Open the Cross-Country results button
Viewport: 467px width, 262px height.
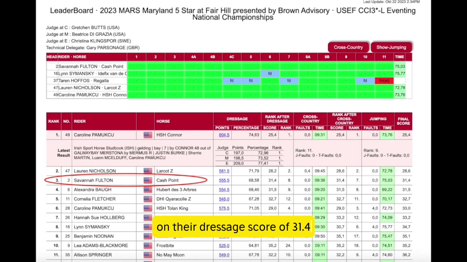click(x=348, y=47)
